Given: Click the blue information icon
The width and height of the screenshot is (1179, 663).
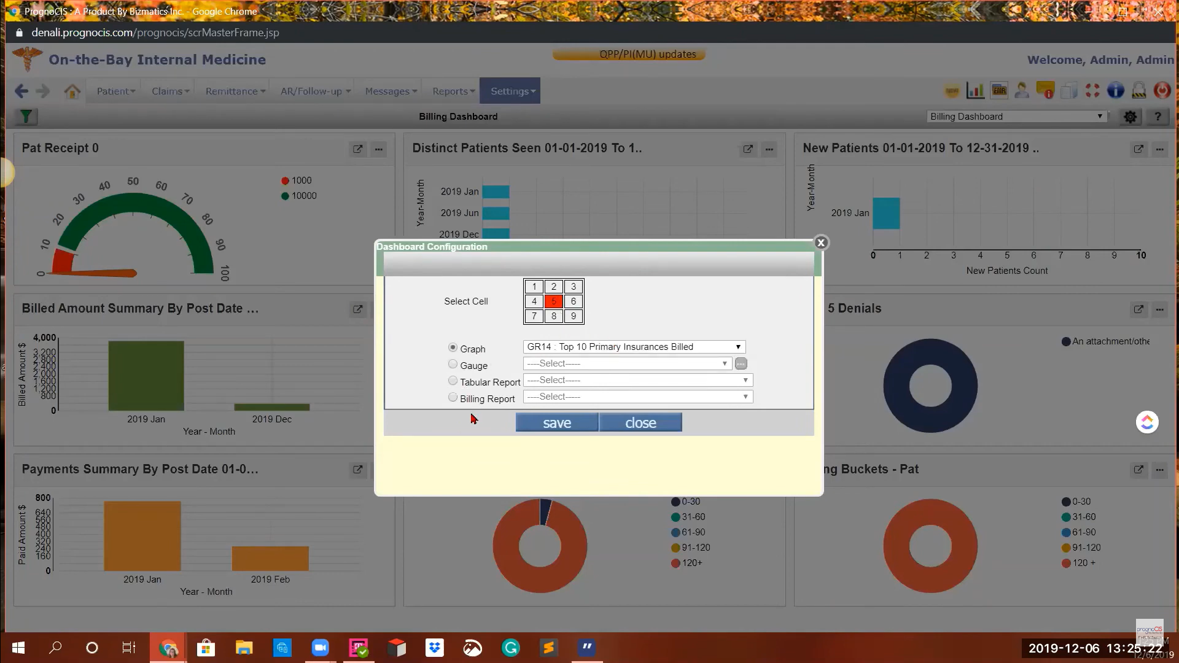Looking at the screenshot, I should click(x=1115, y=91).
